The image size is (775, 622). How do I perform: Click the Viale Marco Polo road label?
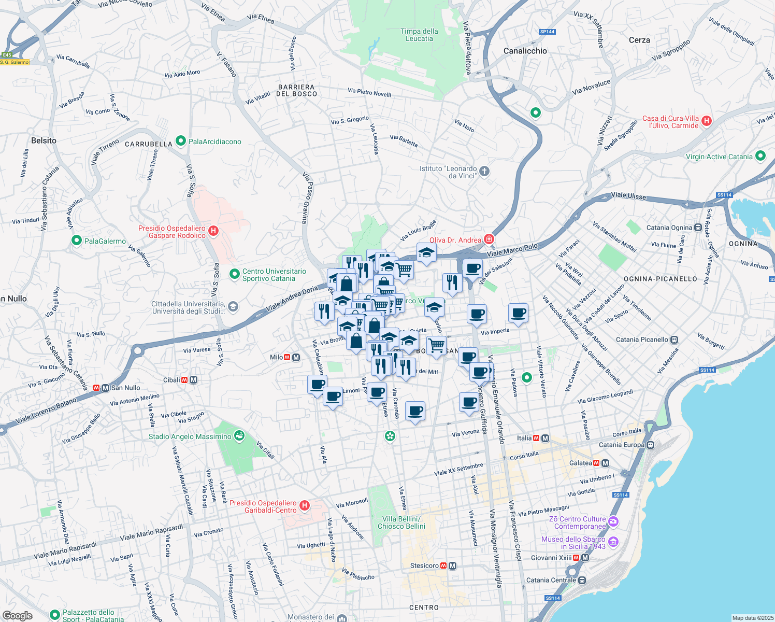pyautogui.click(x=512, y=250)
